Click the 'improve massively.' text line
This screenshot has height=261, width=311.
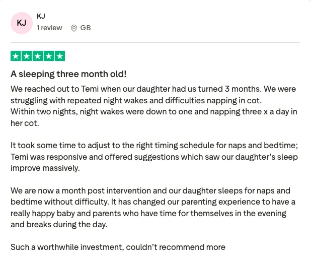pyautogui.click(x=45, y=168)
